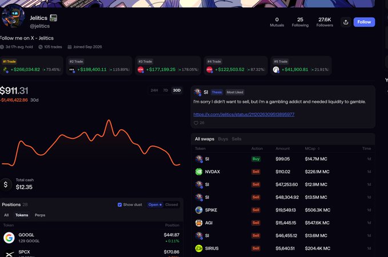Open the #3 Trade card
The height and width of the screenshot is (257, 388).
(168, 66)
